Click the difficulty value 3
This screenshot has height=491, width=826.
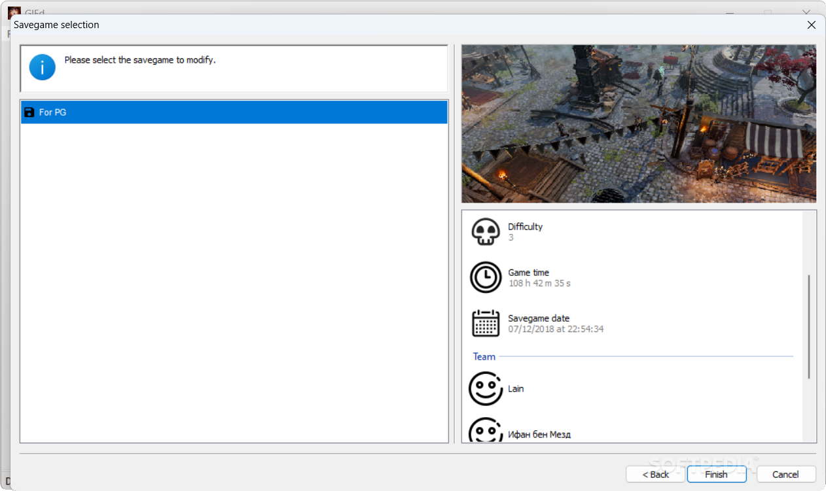pos(511,237)
